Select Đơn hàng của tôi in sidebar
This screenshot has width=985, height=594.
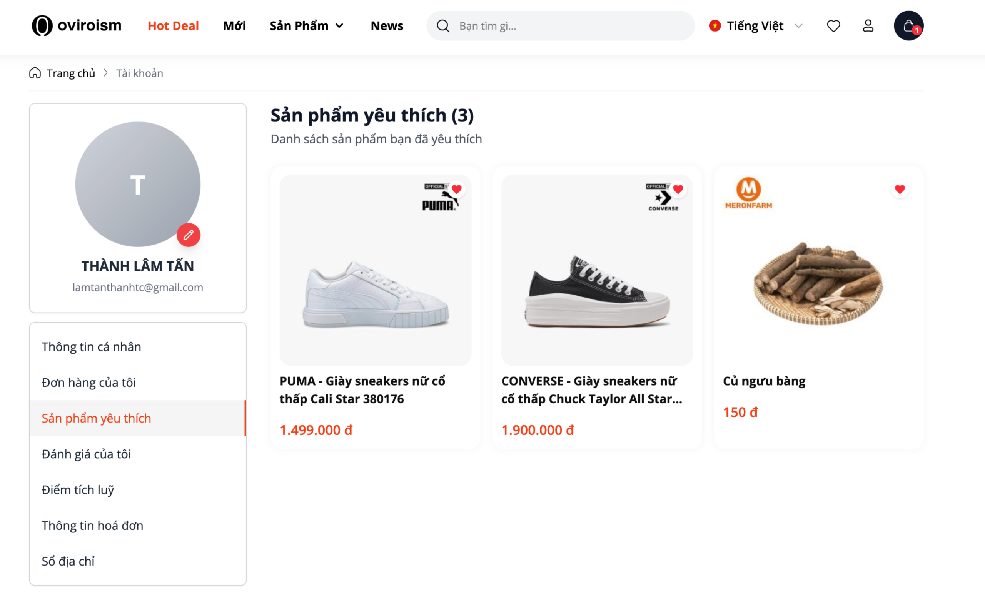(89, 382)
